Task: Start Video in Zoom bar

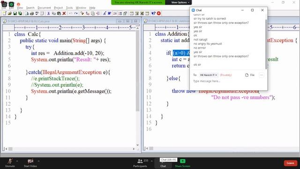Action: coord(30,163)
